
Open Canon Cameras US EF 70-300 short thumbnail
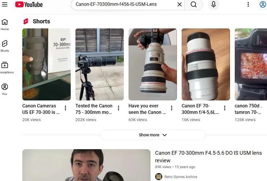(46, 64)
